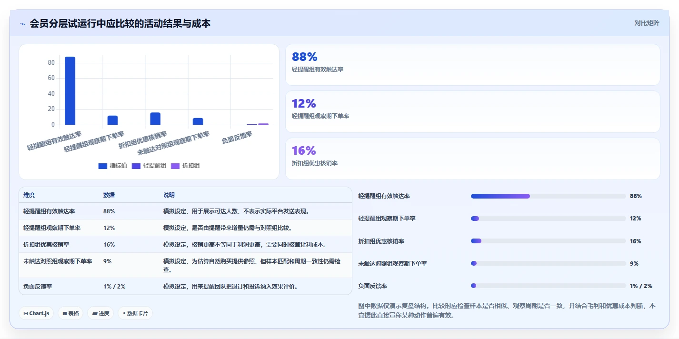The height and width of the screenshot is (339, 679).
Task: Click the 表格 tag chip
Action: click(x=70, y=313)
